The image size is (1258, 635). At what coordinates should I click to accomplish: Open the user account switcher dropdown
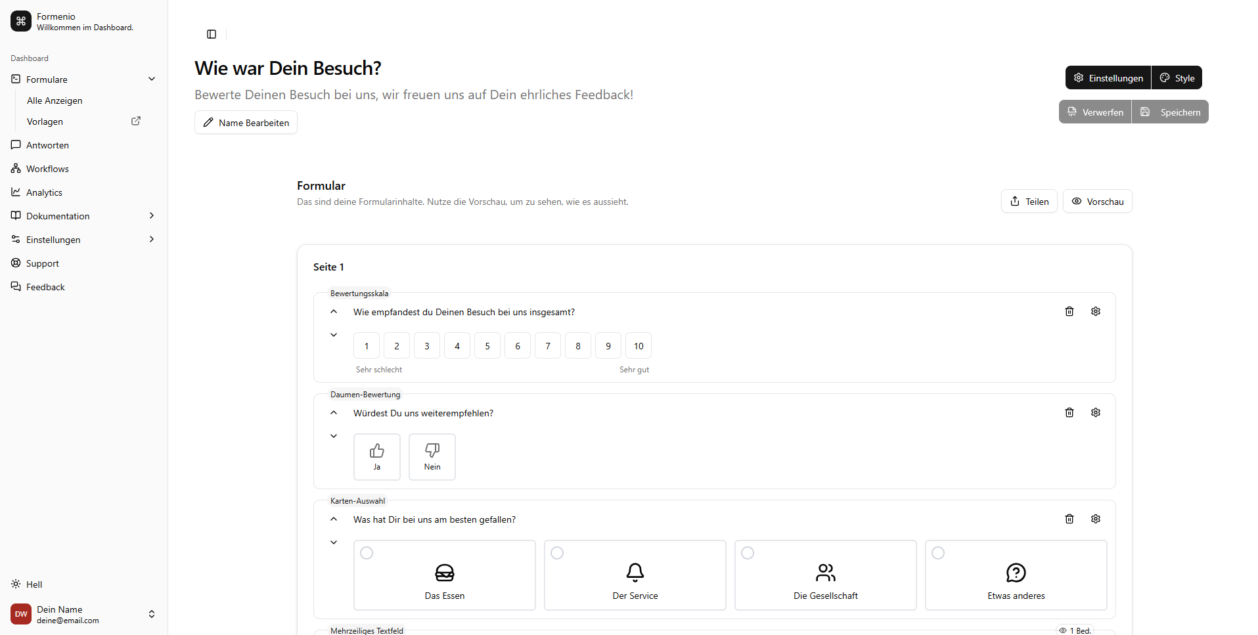[x=152, y=614]
